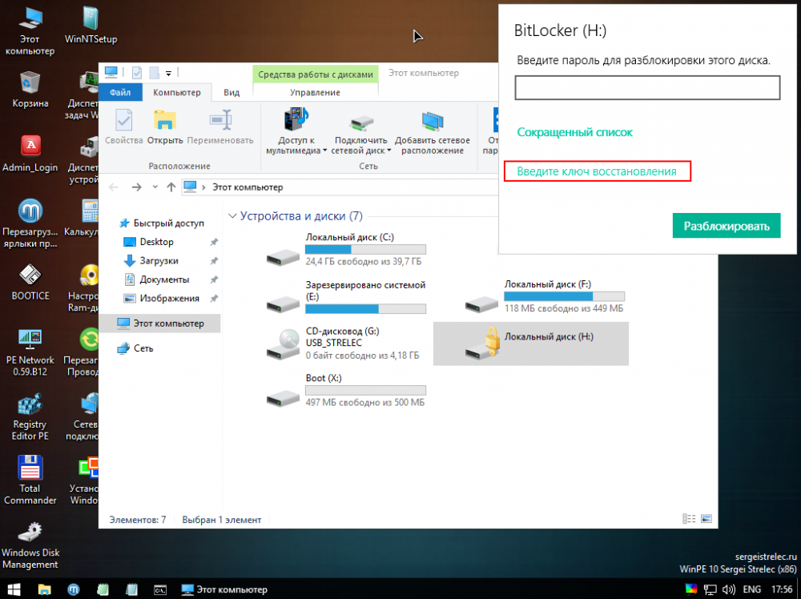Switch to large icons view in status bar
801x599 pixels.
pos(705,520)
